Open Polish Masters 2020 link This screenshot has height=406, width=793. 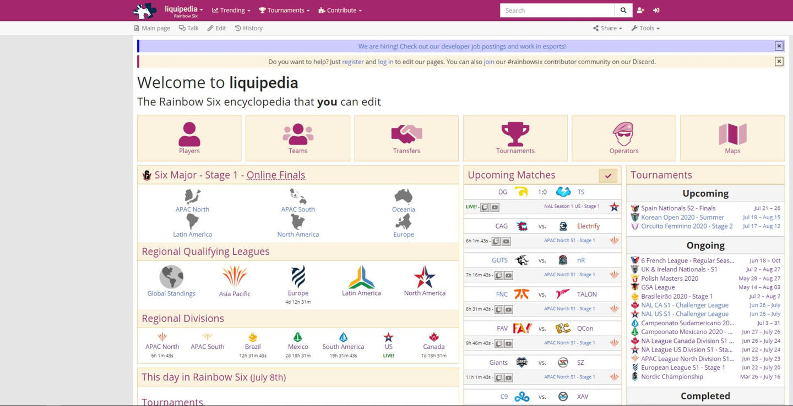[670, 278]
